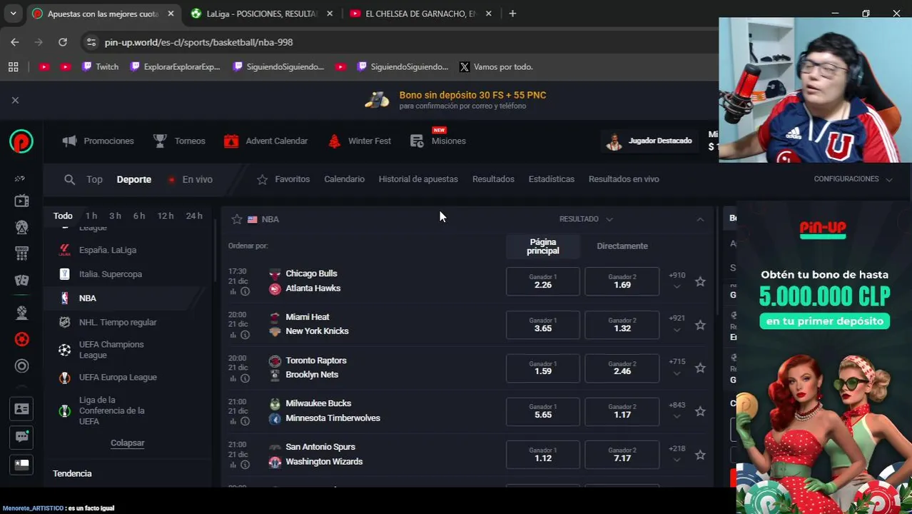Open the profile card sidebar icon
The width and height of the screenshot is (912, 514).
[21, 409]
